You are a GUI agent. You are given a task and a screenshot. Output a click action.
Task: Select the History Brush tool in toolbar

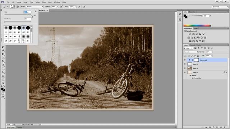[3, 47]
